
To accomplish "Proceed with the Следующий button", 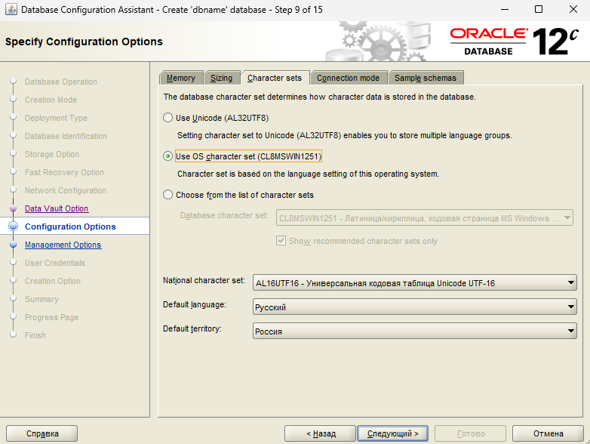I will [393, 433].
